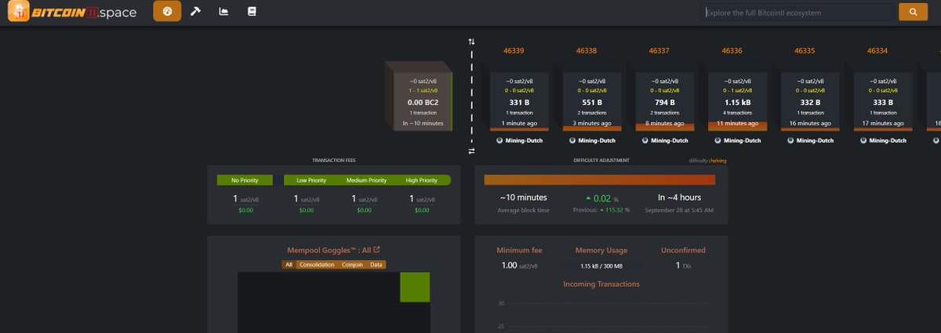
Task: Click the September 28 at 5:45 AM date
Action: (678, 210)
